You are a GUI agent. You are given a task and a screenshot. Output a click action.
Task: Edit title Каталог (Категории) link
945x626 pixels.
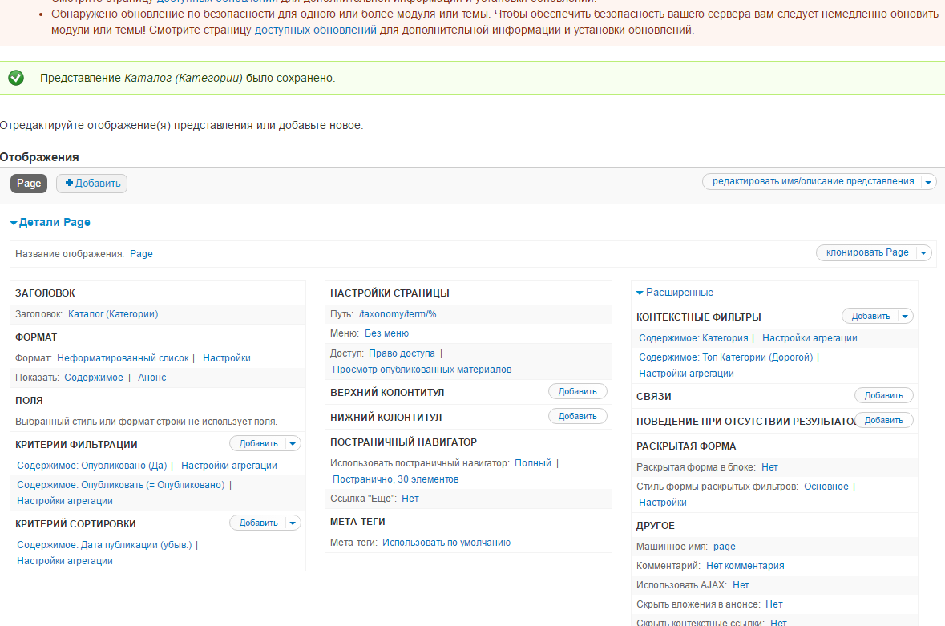(x=113, y=314)
